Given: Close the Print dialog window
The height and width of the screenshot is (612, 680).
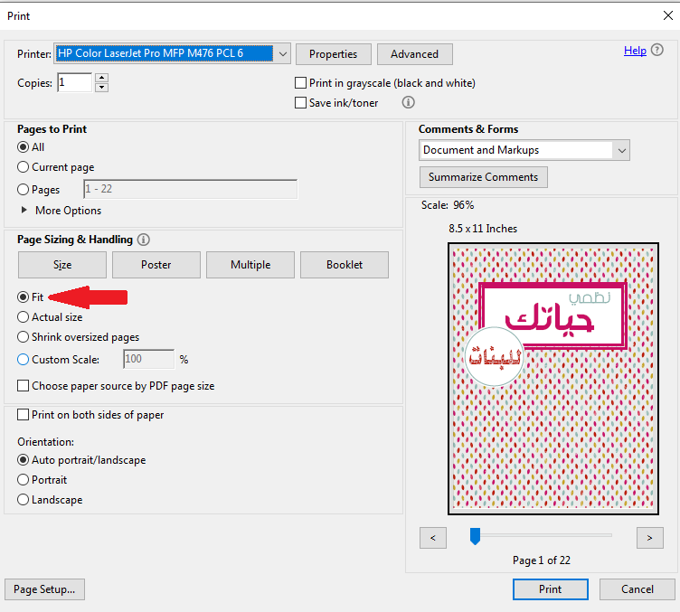Looking at the screenshot, I should pos(668,15).
